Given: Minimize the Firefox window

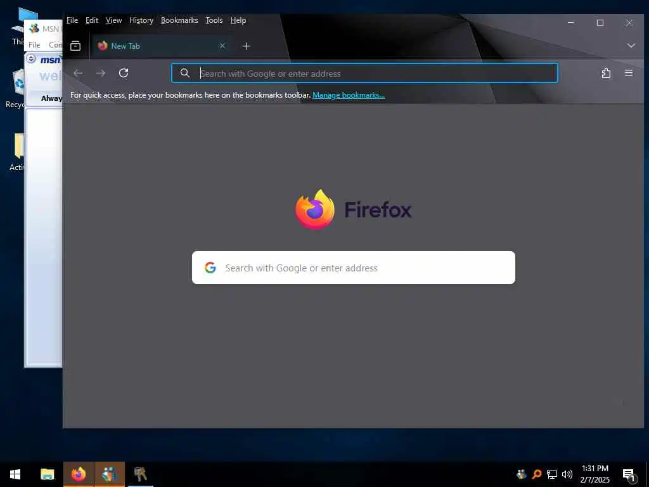Looking at the screenshot, I should tap(571, 23).
